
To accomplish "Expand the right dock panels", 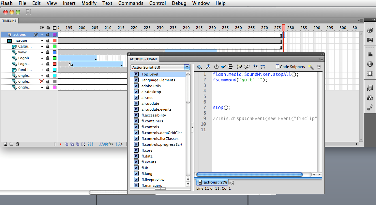I will (x=373, y=20).
